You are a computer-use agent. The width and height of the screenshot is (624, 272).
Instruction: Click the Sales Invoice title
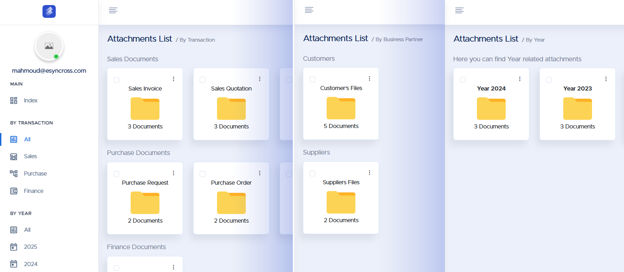(x=145, y=89)
